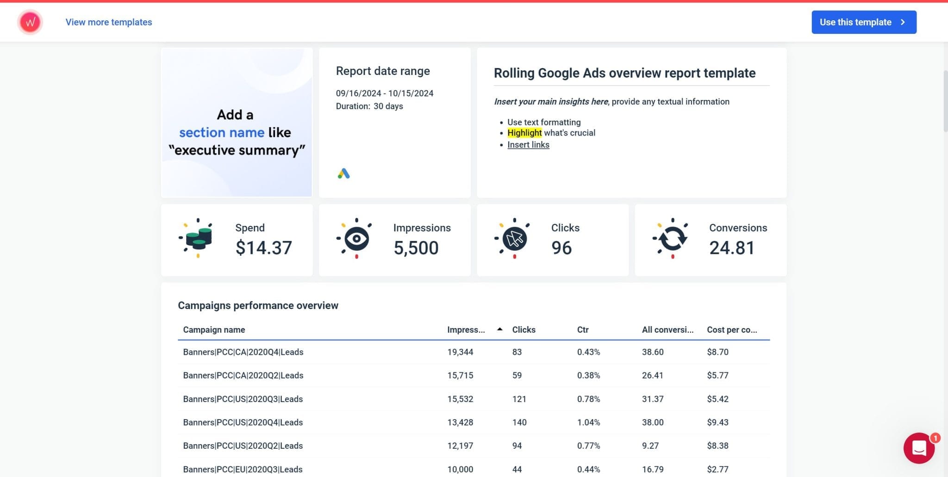Click the notification badge on the chat bubble
The image size is (948, 477).
(x=936, y=438)
